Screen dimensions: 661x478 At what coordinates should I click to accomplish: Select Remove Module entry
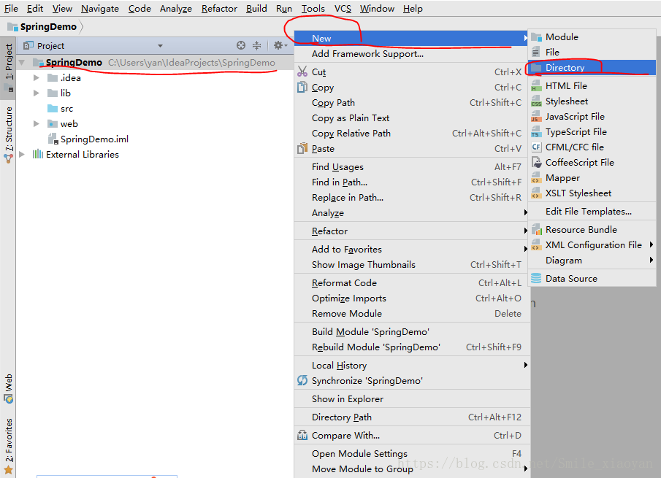tap(412, 313)
